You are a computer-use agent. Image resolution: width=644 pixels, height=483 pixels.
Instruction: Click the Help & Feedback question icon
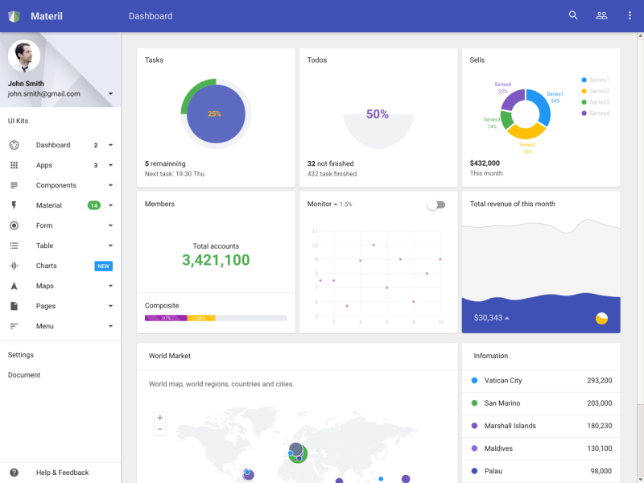pyautogui.click(x=14, y=473)
